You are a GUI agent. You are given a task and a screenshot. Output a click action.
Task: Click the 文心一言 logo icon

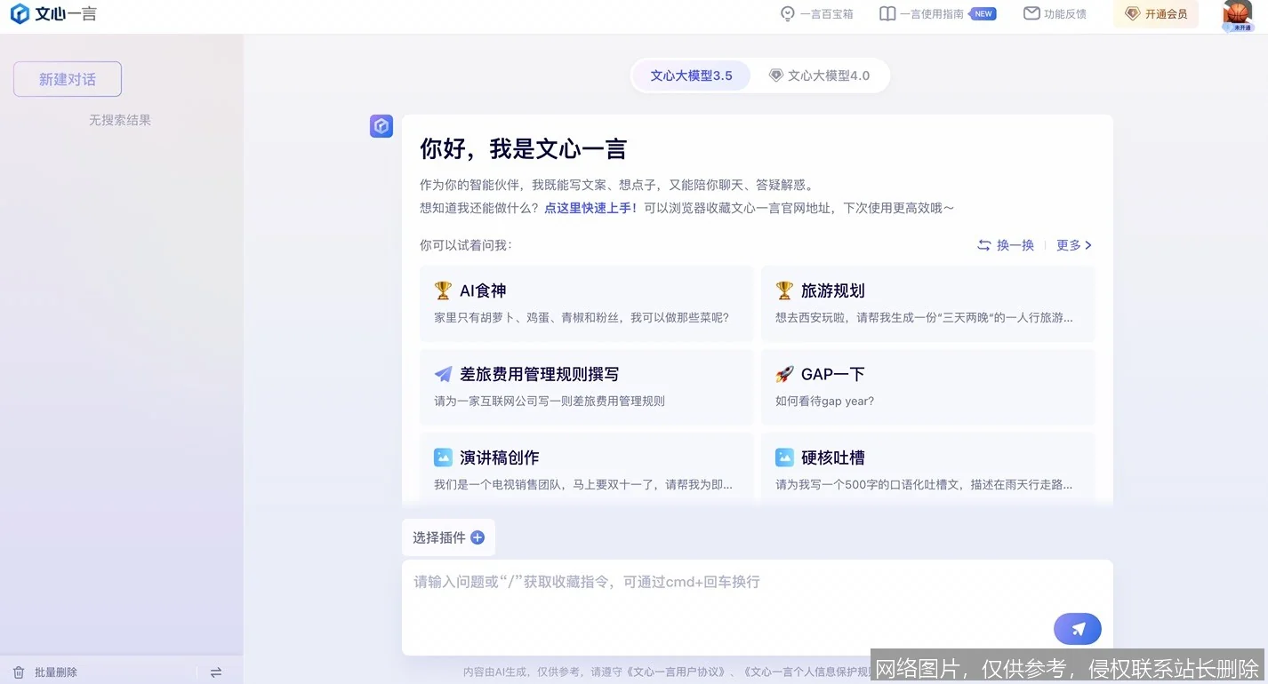tap(20, 14)
